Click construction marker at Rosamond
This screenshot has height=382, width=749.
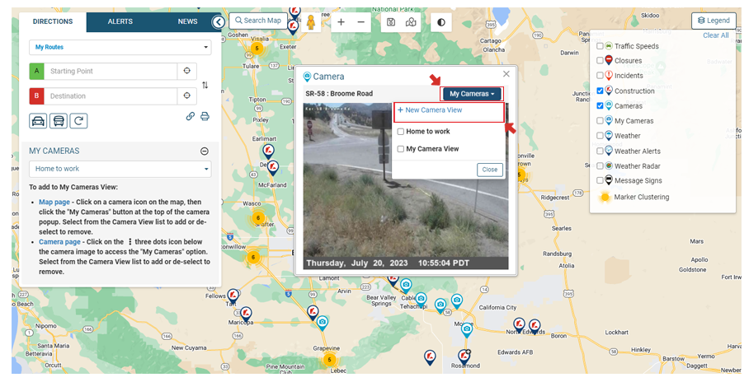(464, 356)
